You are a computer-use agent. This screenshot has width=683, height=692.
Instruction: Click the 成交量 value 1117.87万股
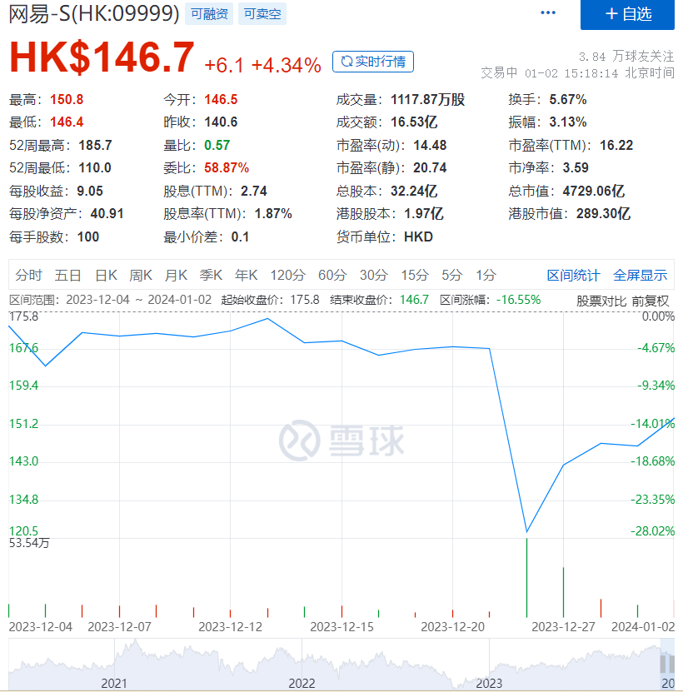428,99
